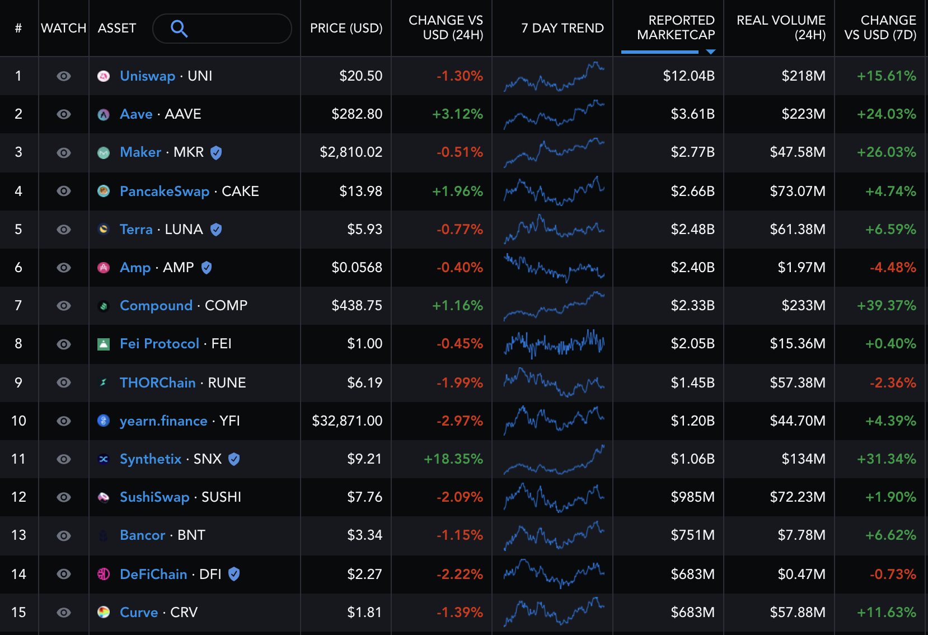Open the SushiSwap asset link
This screenshot has width=928, height=635.
(154, 497)
